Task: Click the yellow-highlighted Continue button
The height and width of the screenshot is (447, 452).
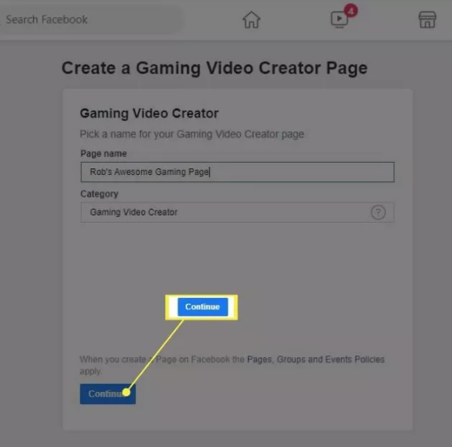Action: pos(203,307)
